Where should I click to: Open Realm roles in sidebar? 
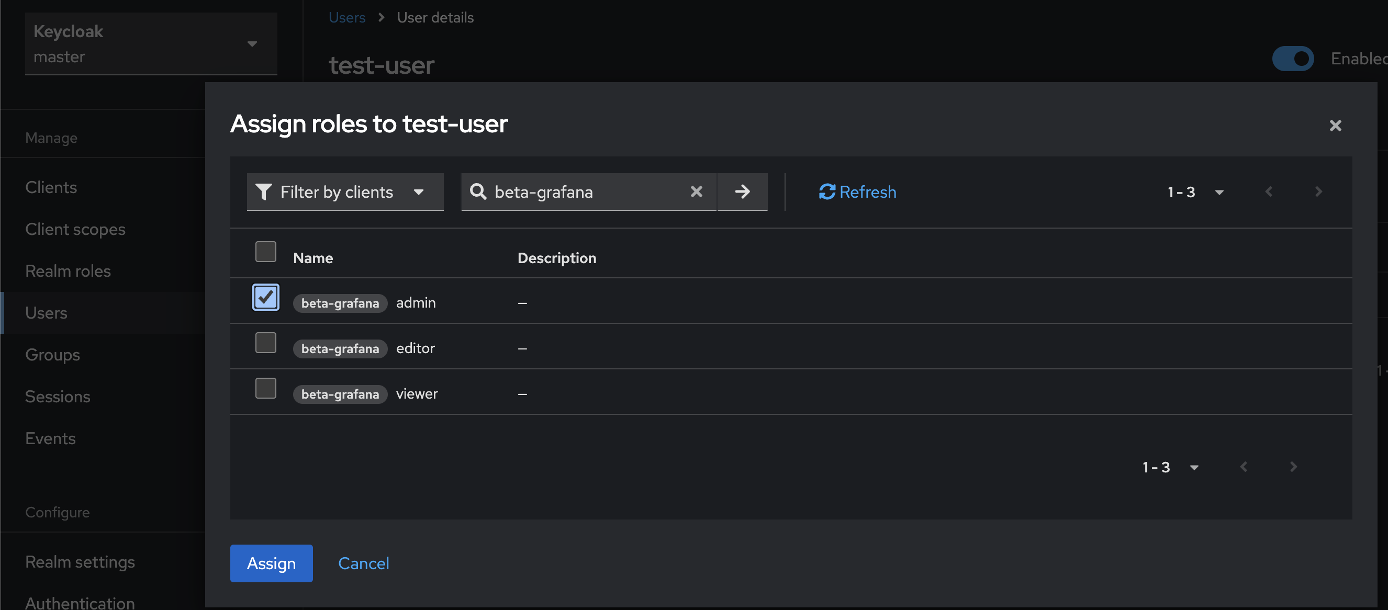(x=68, y=271)
